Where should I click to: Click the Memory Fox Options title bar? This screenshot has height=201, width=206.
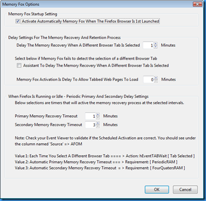click(x=96, y=4)
